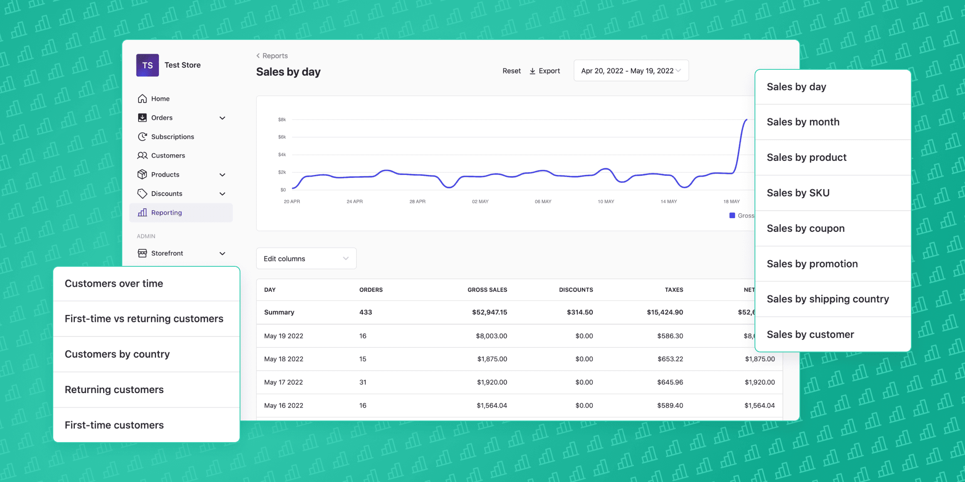Open the Edit columns dropdown

click(x=306, y=258)
